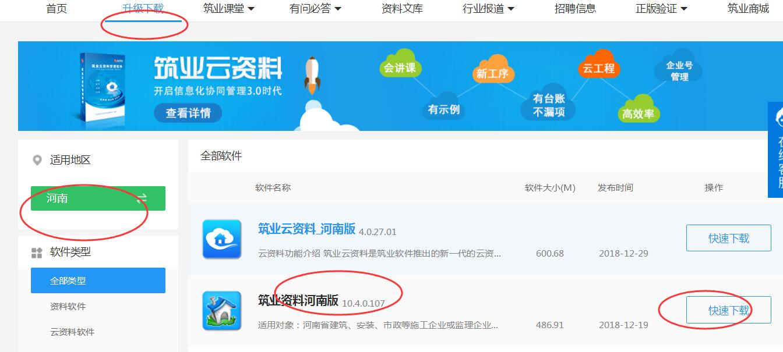Viewport: 783px width, 352px height.
Task: Expand the 筑业课堂 dropdown menu
Action: coord(229,9)
